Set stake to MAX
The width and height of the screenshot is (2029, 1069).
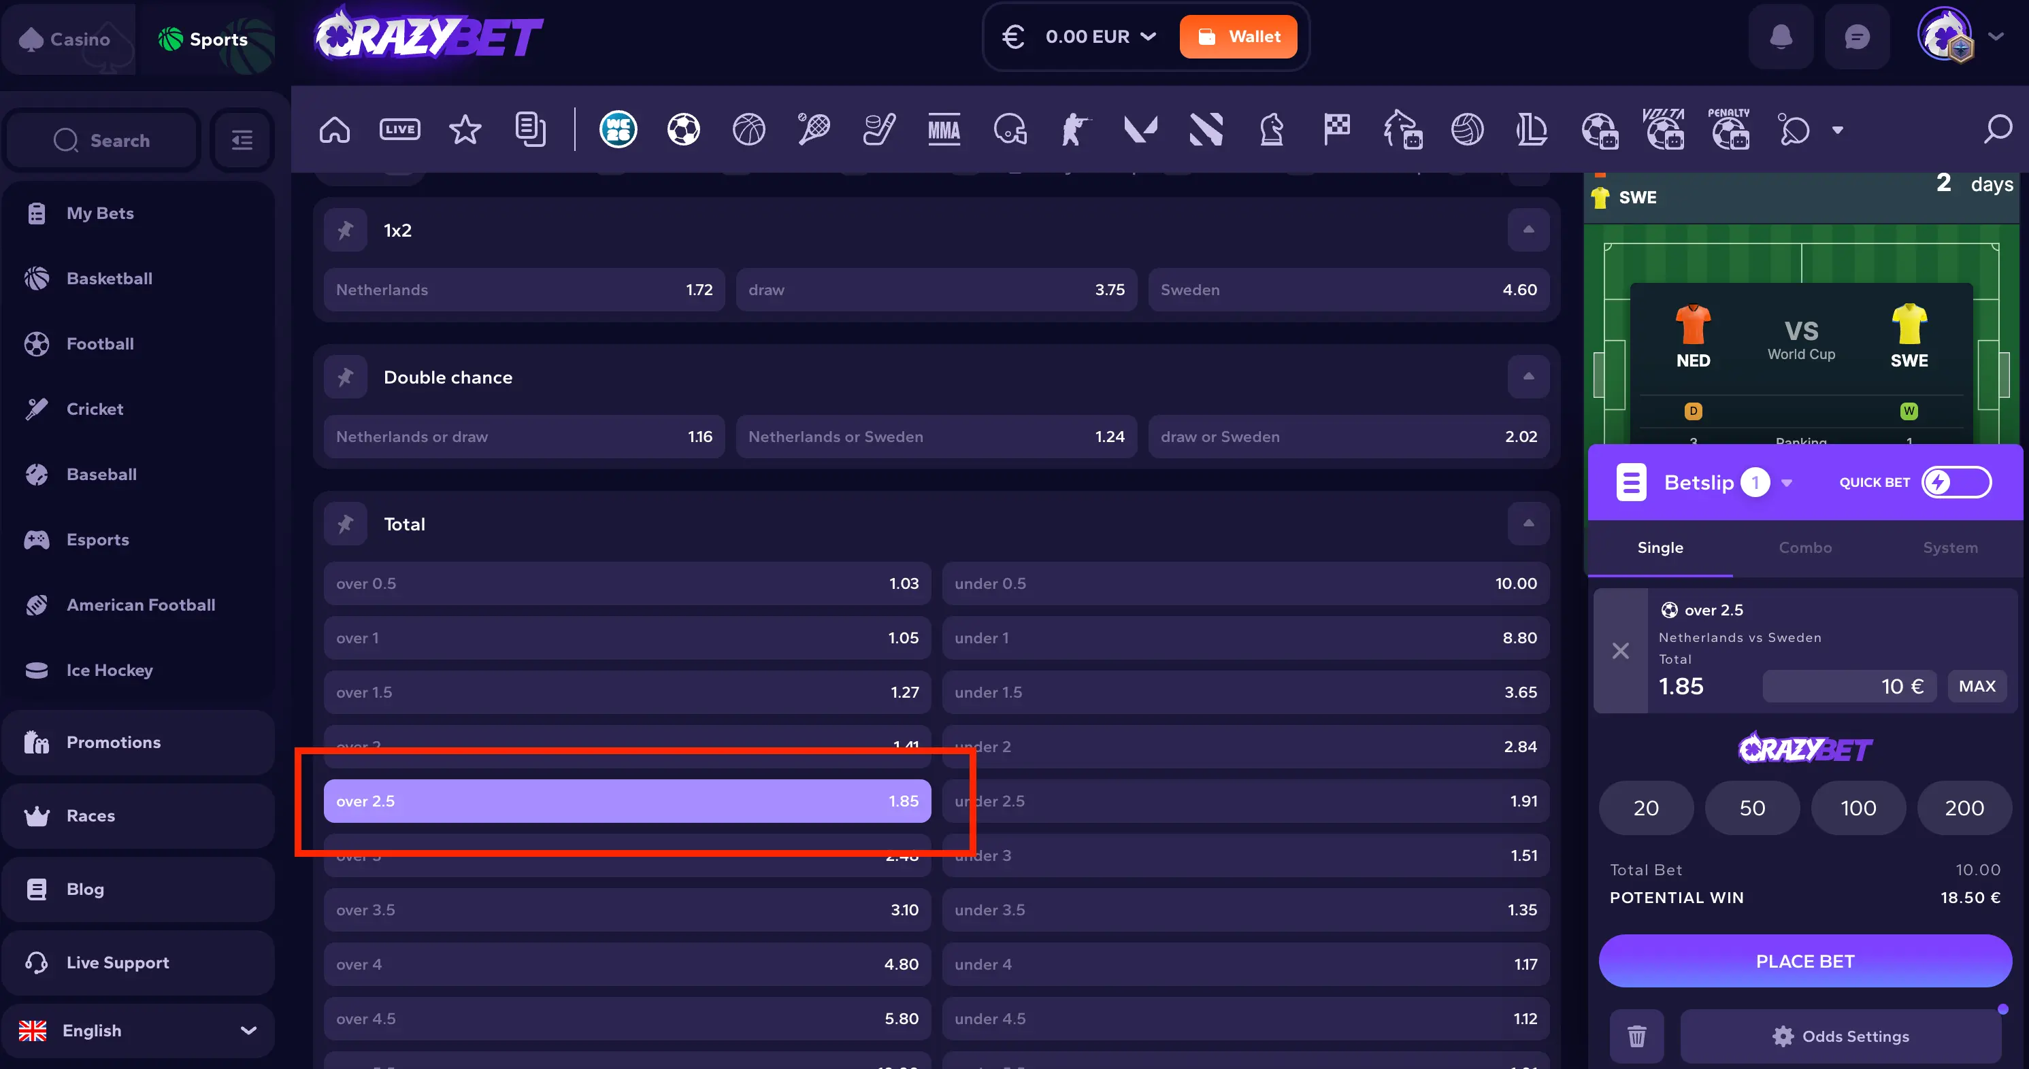coord(1976,685)
